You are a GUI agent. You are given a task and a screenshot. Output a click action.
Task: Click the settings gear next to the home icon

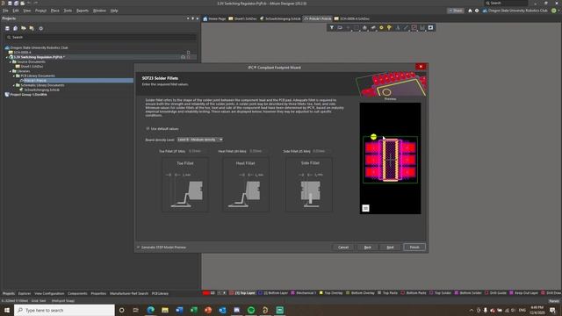[x=477, y=11]
